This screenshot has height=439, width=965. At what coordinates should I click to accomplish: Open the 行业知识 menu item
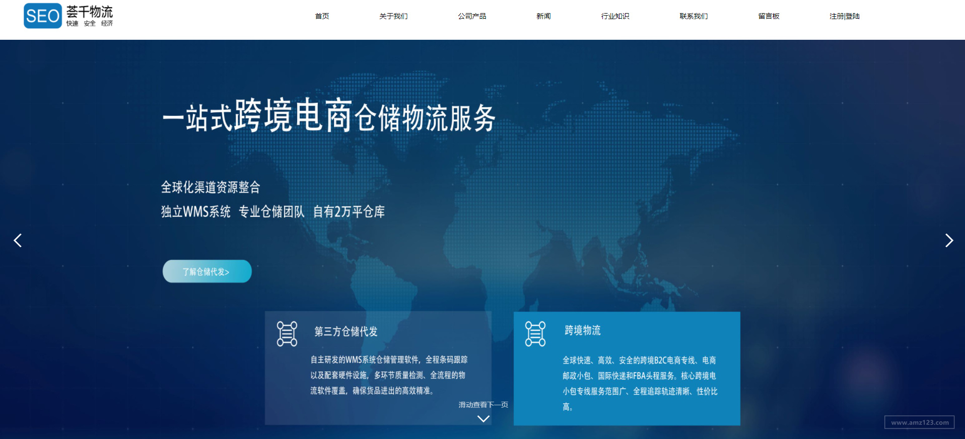click(x=615, y=16)
